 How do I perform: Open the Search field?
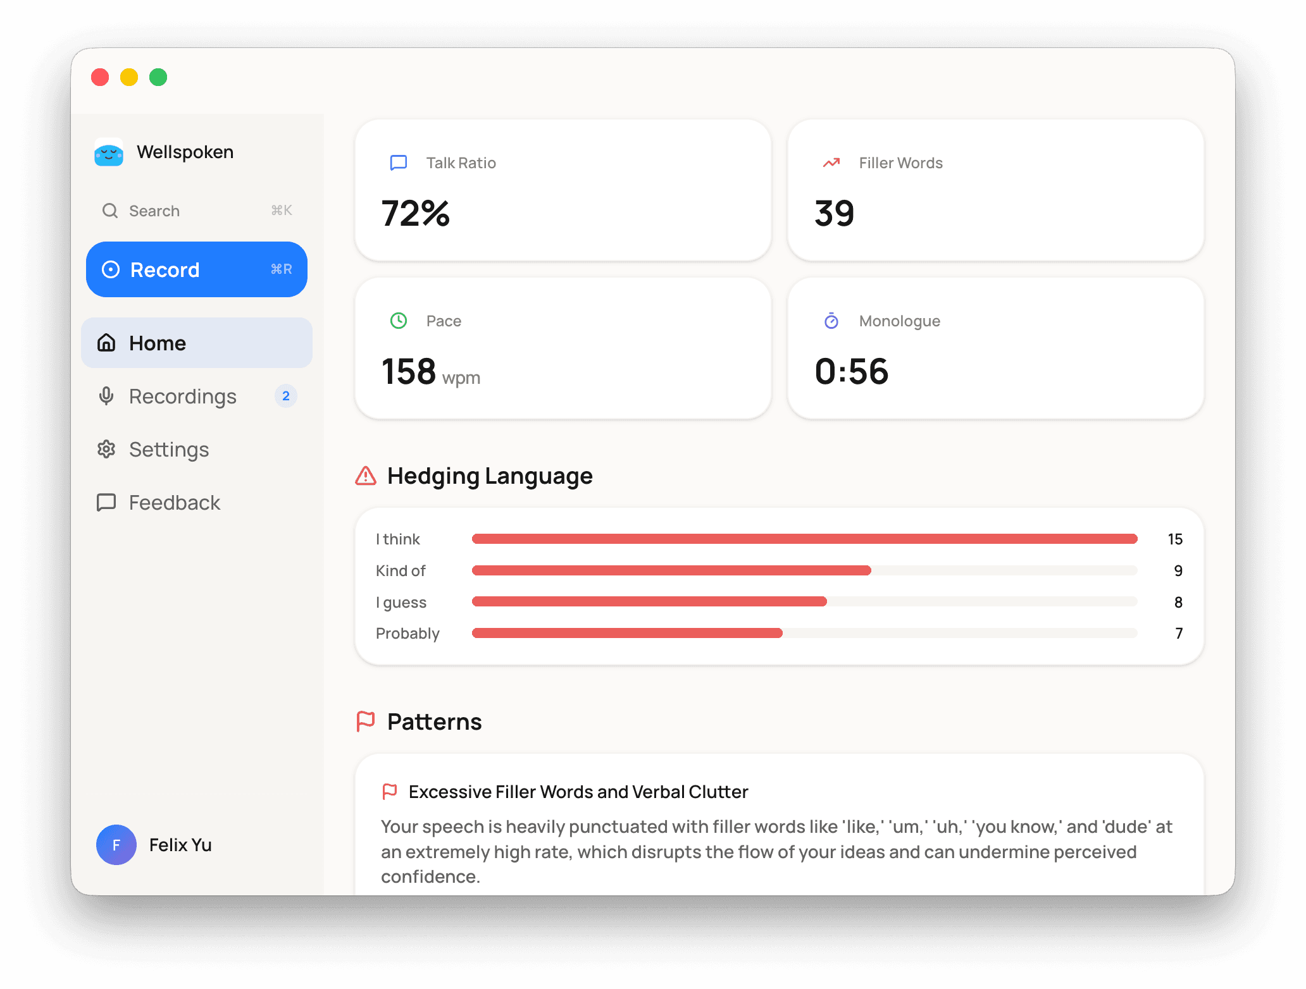pyautogui.click(x=154, y=211)
